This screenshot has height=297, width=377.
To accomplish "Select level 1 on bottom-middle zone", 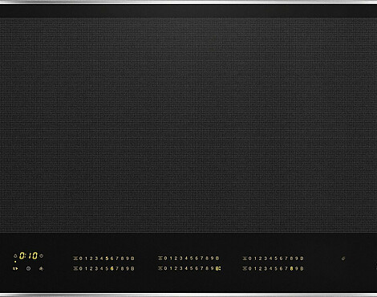I will (171, 268).
